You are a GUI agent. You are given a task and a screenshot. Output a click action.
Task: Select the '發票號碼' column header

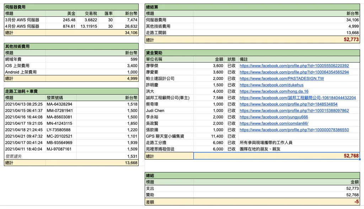pos(61,98)
